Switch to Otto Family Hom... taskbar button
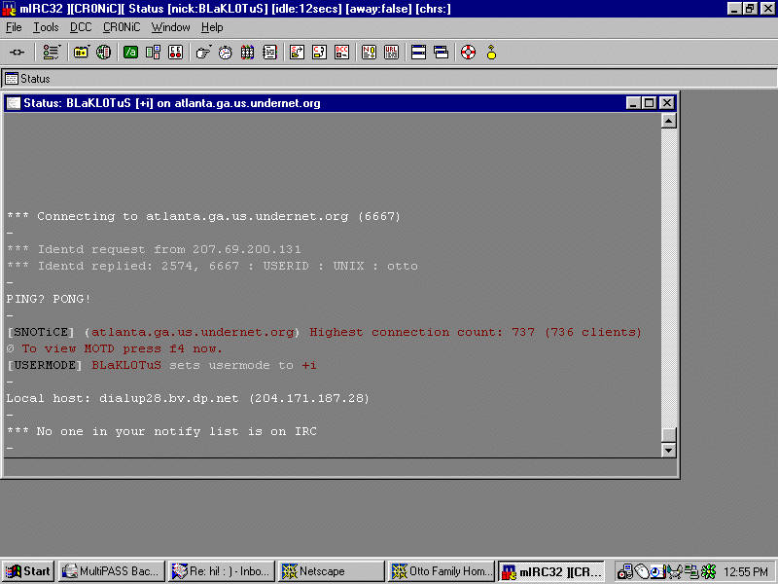778x584 pixels. click(x=442, y=571)
